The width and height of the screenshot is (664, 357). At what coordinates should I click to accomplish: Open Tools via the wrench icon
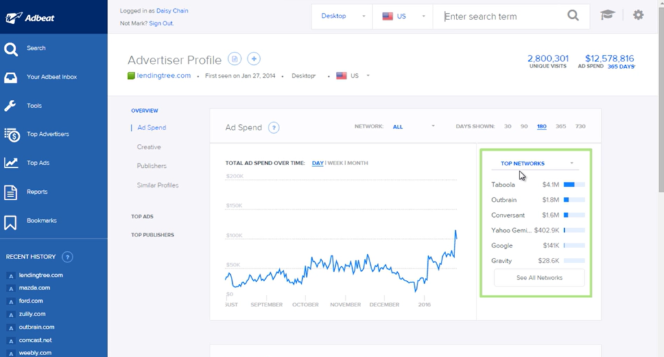tap(10, 106)
